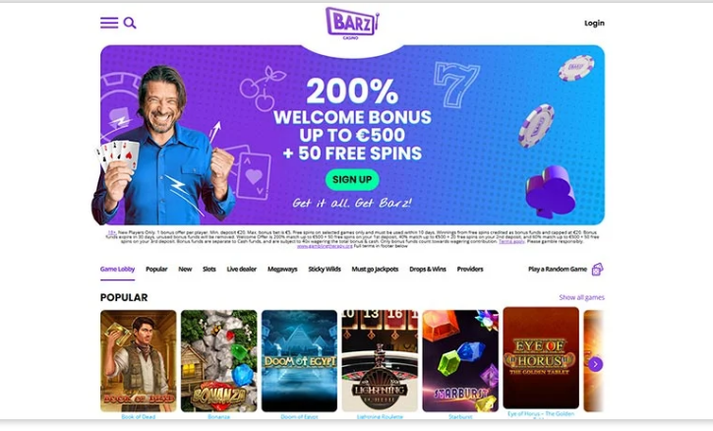Open the Starburst game thumbnail
713x431 pixels.
tap(460, 361)
